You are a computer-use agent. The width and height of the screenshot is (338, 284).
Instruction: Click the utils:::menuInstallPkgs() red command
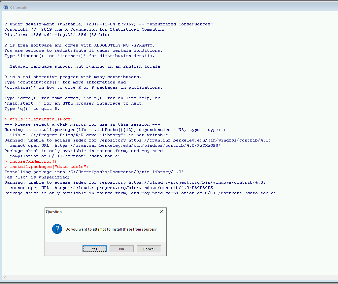(41, 119)
